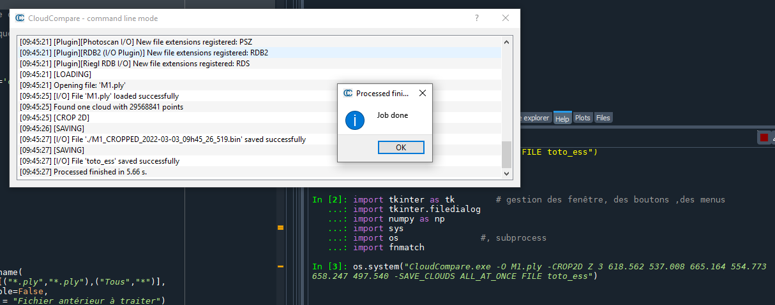The height and width of the screenshot is (305, 775).
Task: Click the log scrollbar down arrow
Action: 507,172
